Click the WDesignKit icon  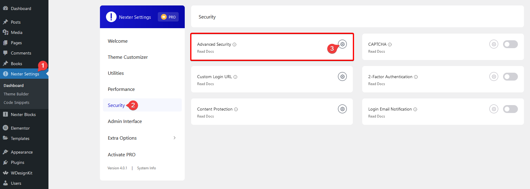5,173
